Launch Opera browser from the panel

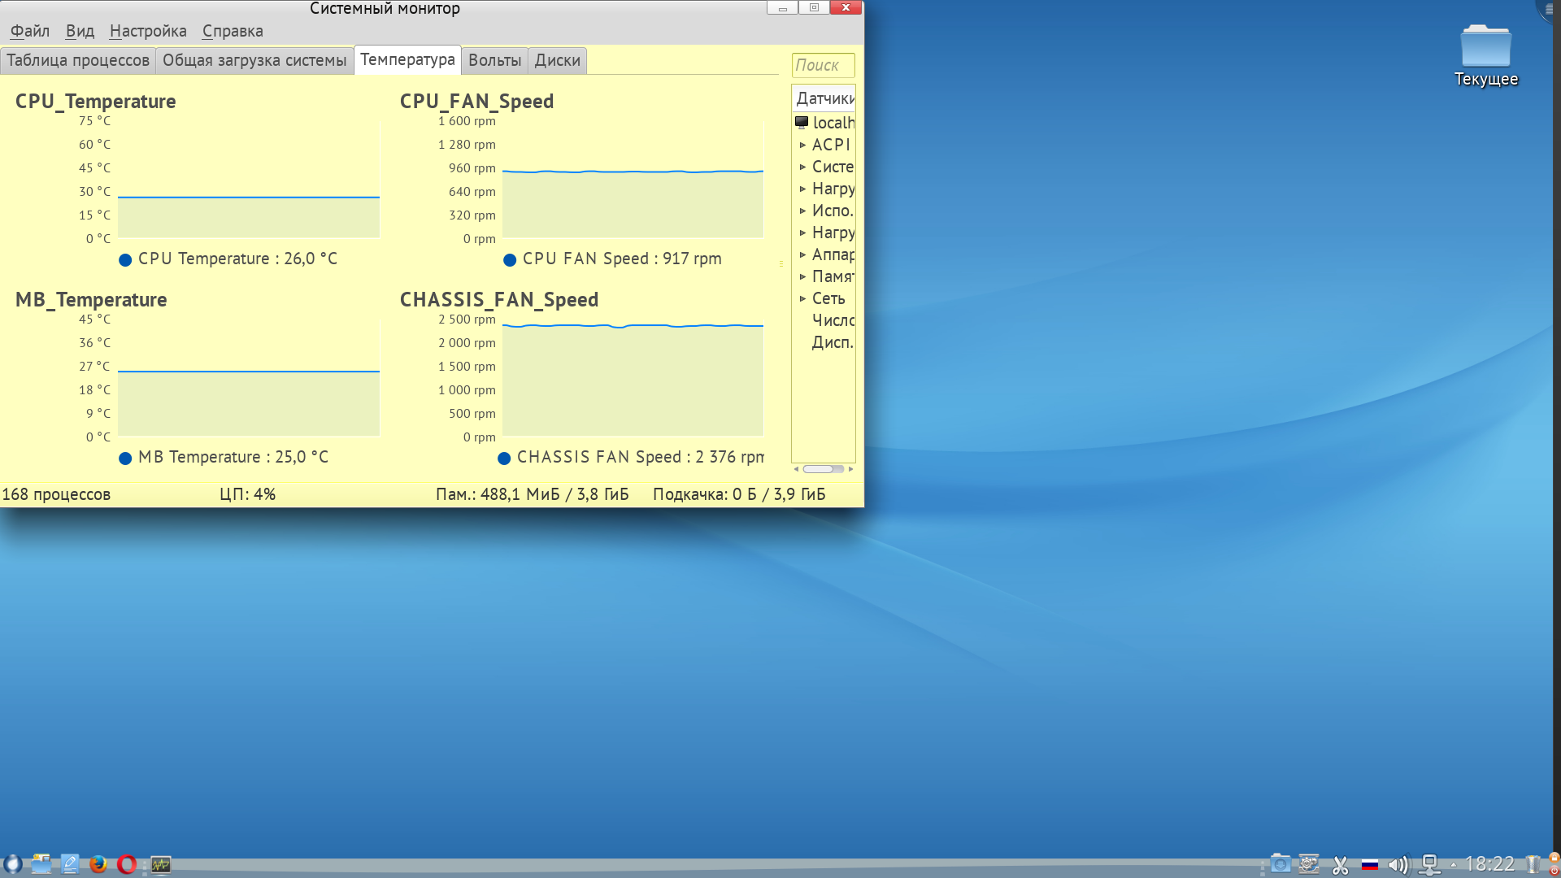coord(127,864)
